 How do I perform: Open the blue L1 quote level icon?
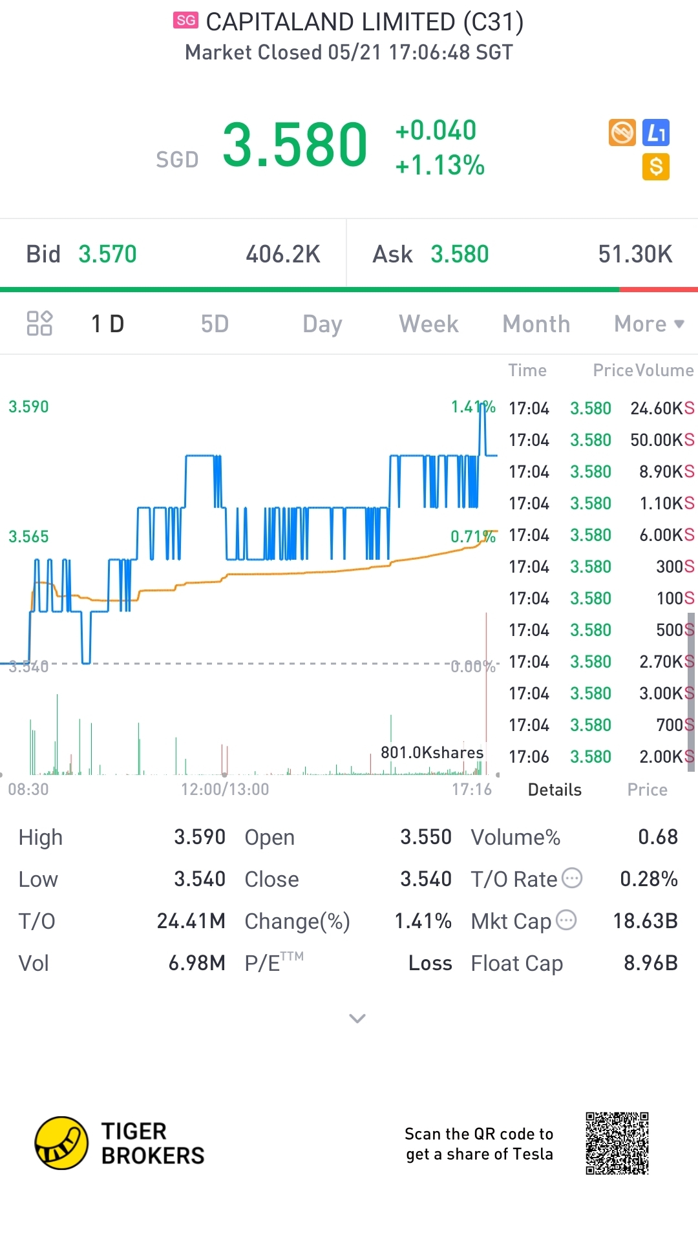[656, 133]
